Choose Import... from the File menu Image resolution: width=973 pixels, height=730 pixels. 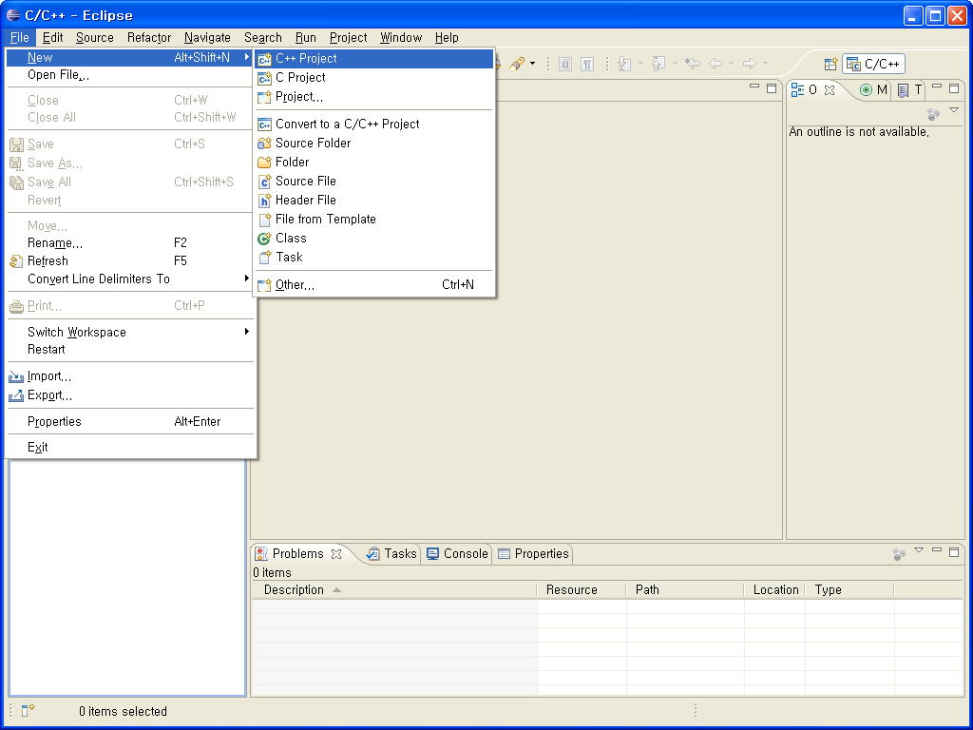pyautogui.click(x=129, y=376)
